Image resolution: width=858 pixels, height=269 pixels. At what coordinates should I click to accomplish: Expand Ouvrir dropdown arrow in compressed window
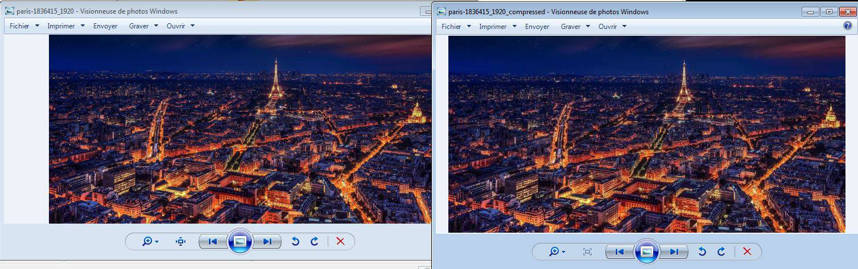pyautogui.click(x=624, y=27)
